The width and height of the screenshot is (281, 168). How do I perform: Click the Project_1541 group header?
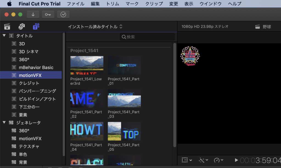pyautogui.click(x=84, y=51)
